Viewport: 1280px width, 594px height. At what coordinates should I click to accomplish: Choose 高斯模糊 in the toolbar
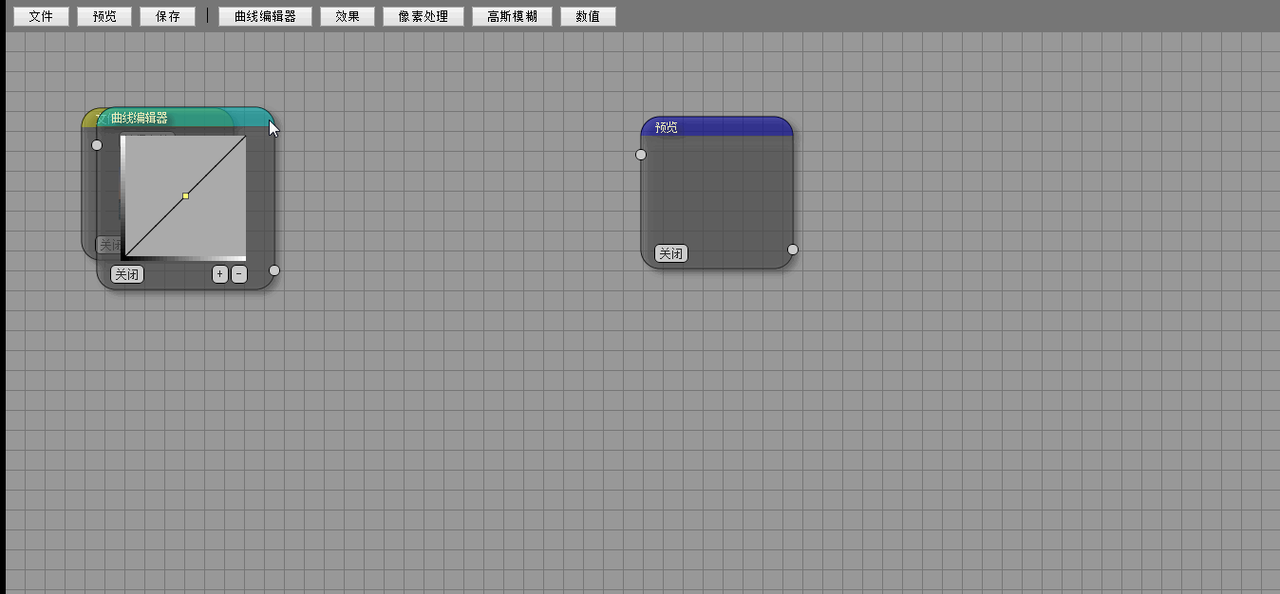(x=512, y=16)
